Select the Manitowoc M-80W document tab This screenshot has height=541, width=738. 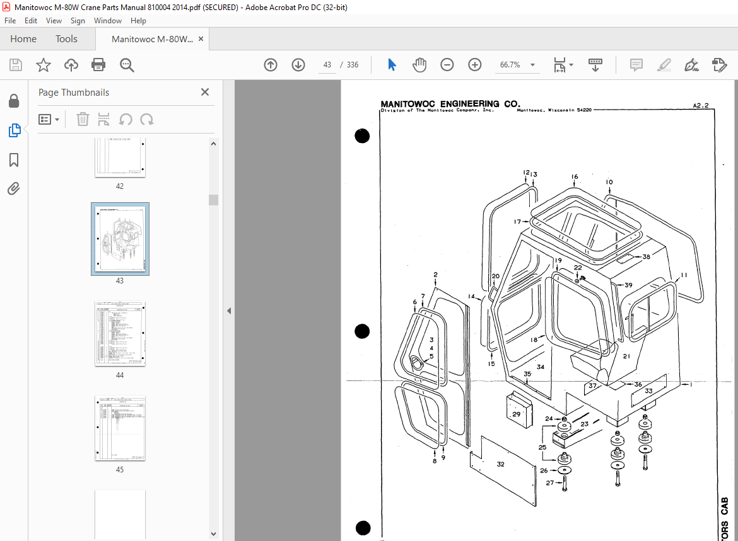(152, 39)
